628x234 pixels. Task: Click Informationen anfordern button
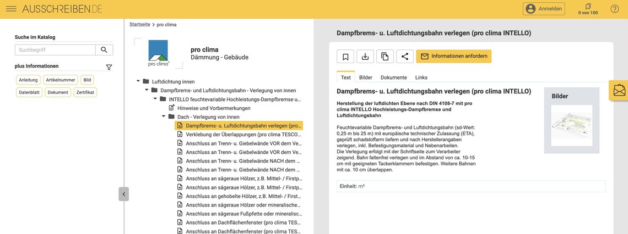pos(454,57)
